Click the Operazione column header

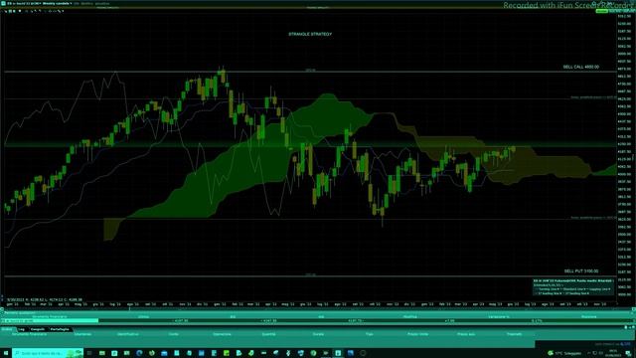222,334
